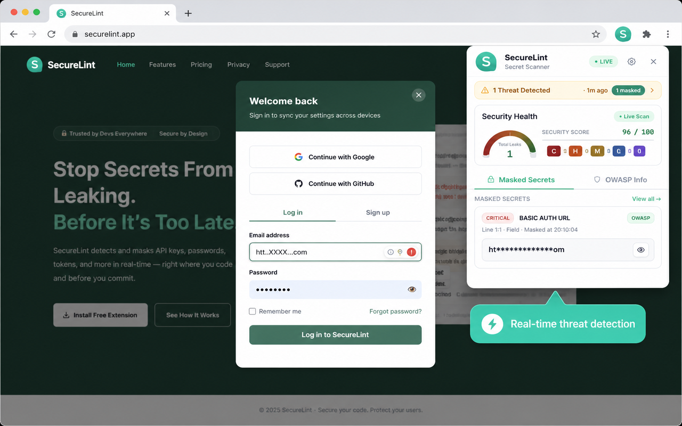Open the browser three-dot menu
Viewport: 682px width, 426px height.
click(668, 34)
